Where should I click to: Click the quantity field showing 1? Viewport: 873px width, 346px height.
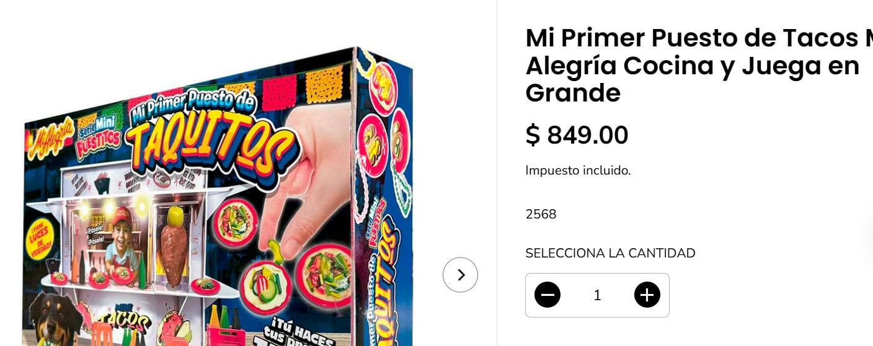597,295
